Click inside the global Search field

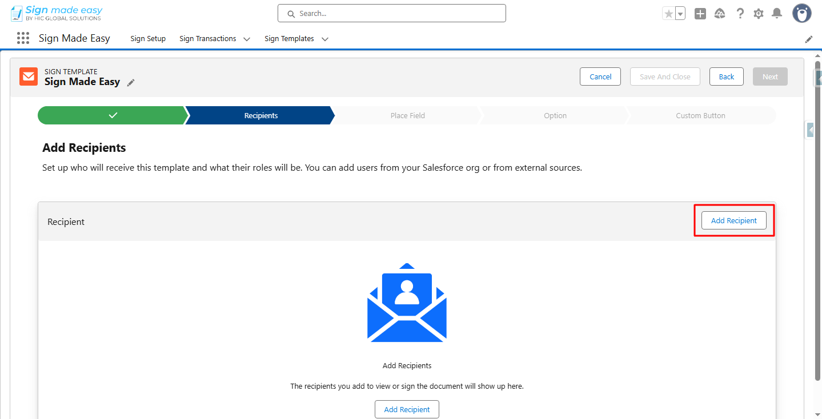click(391, 13)
